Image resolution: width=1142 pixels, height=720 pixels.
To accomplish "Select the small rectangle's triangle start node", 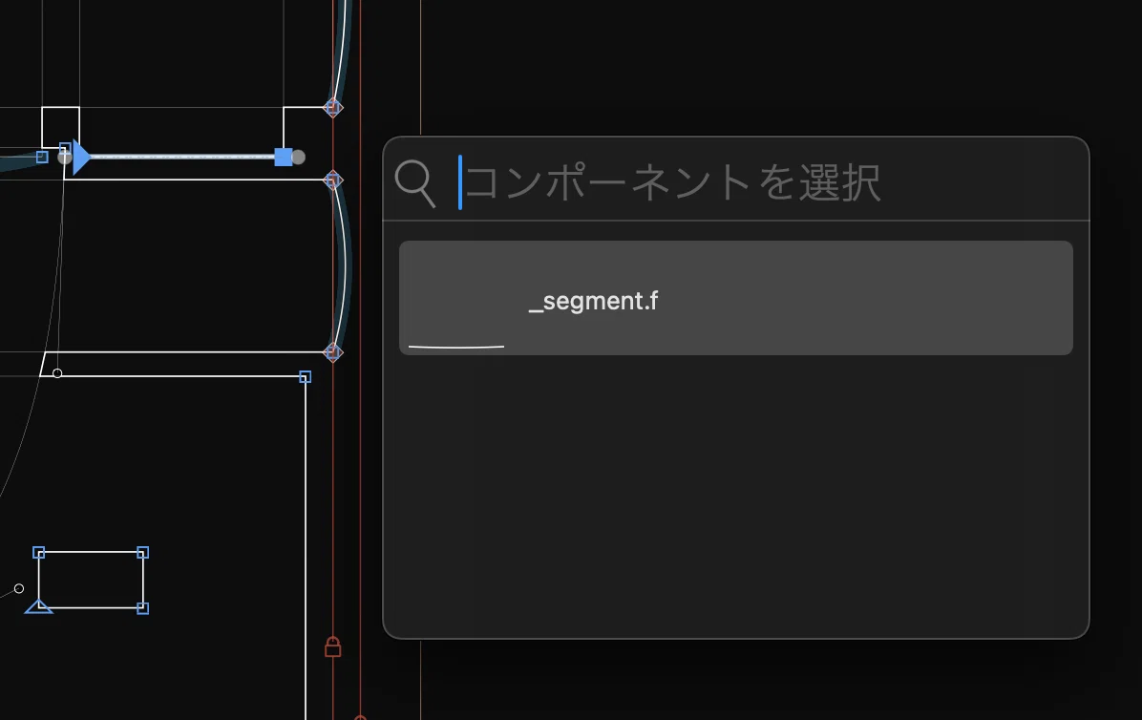I will [x=38, y=606].
